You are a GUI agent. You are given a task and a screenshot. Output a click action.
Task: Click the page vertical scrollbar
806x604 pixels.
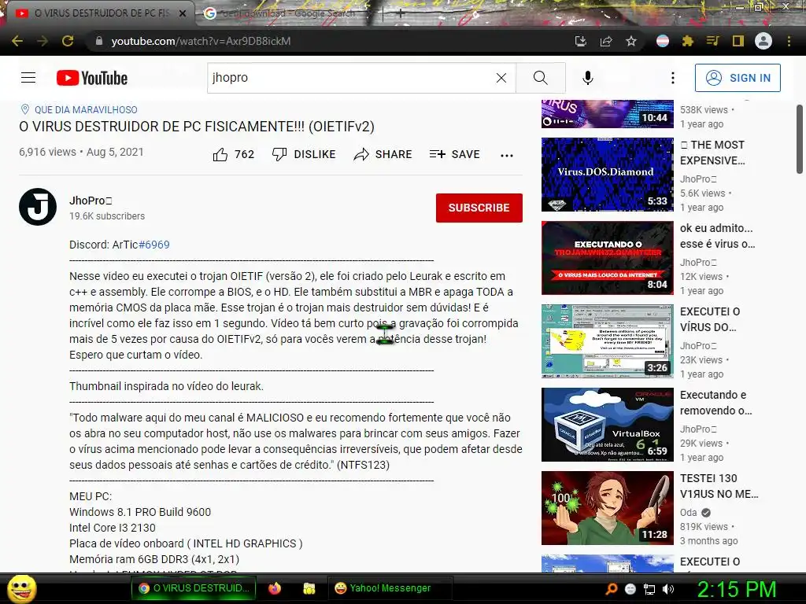800,140
